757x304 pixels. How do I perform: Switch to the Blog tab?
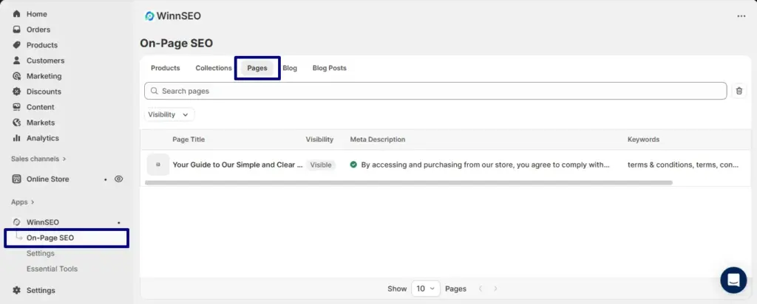(290, 68)
